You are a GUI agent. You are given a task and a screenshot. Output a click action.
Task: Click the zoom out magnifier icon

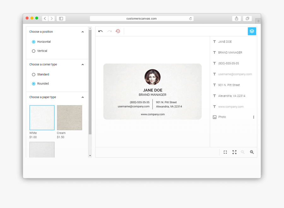point(243,152)
